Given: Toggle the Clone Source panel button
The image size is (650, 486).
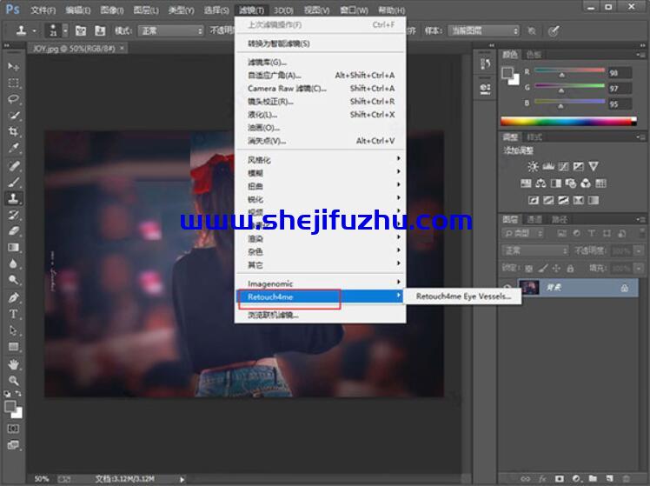Looking at the screenshot, I should click(x=99, y=30).
